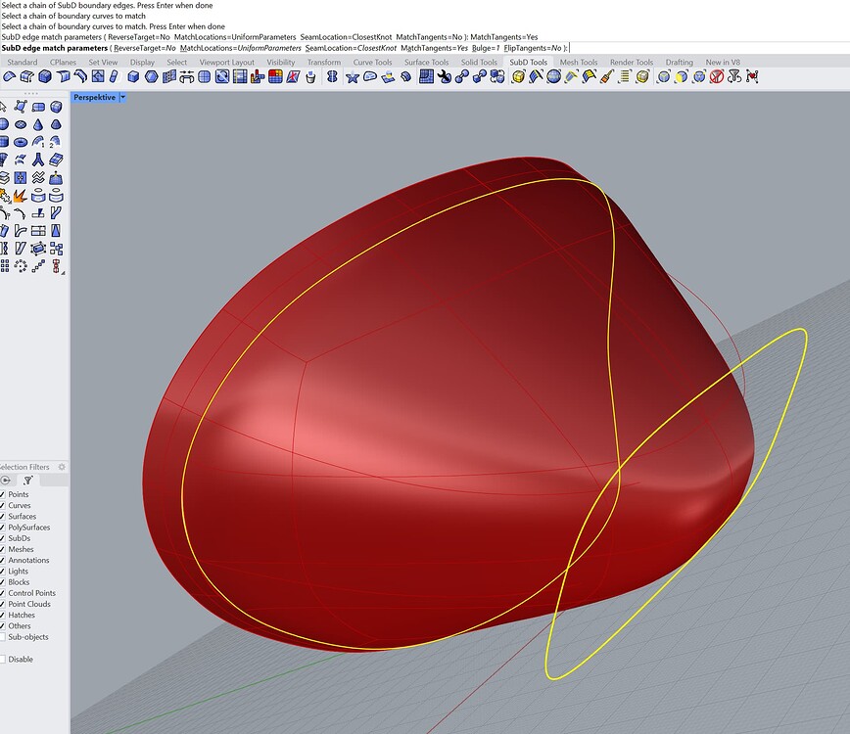Select the SubD Cone tool
The width and height of the screenshot is (850, 734).
click(38, 124)
